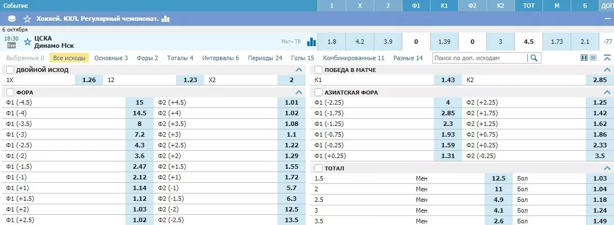The image size is (614, 225).
Task: Collapse the Двойной исход section
Action: 299,70
